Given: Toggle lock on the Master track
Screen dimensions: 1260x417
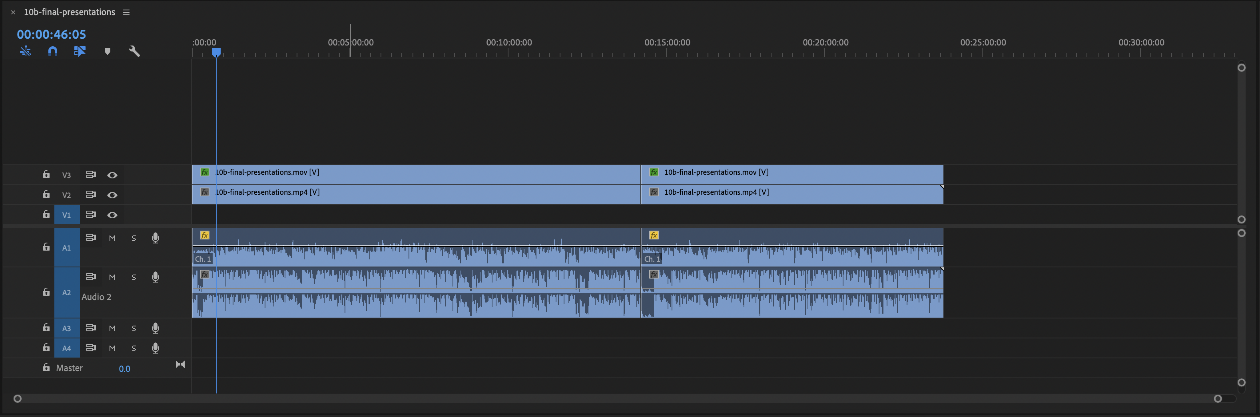Looking at the screenshot, I should click(46, 368).
